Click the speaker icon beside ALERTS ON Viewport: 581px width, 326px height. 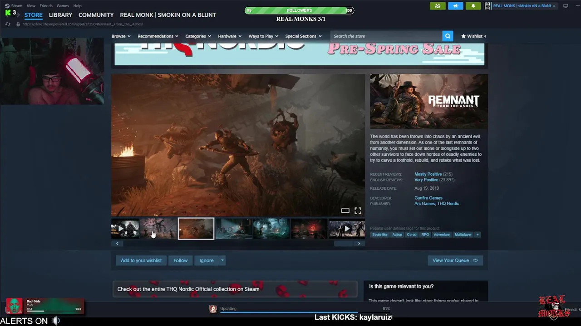pyautogui.click(x=55, y=321)
